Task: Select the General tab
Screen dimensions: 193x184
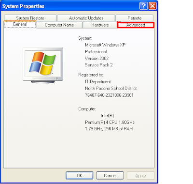Action: click(x=20, y=24)
